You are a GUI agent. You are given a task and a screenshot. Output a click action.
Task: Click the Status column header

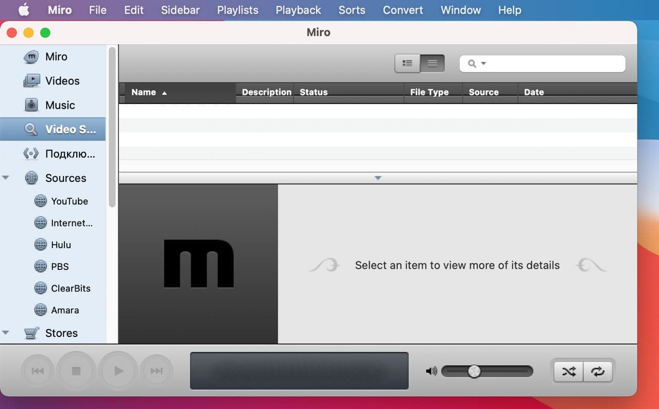[349, 92]
